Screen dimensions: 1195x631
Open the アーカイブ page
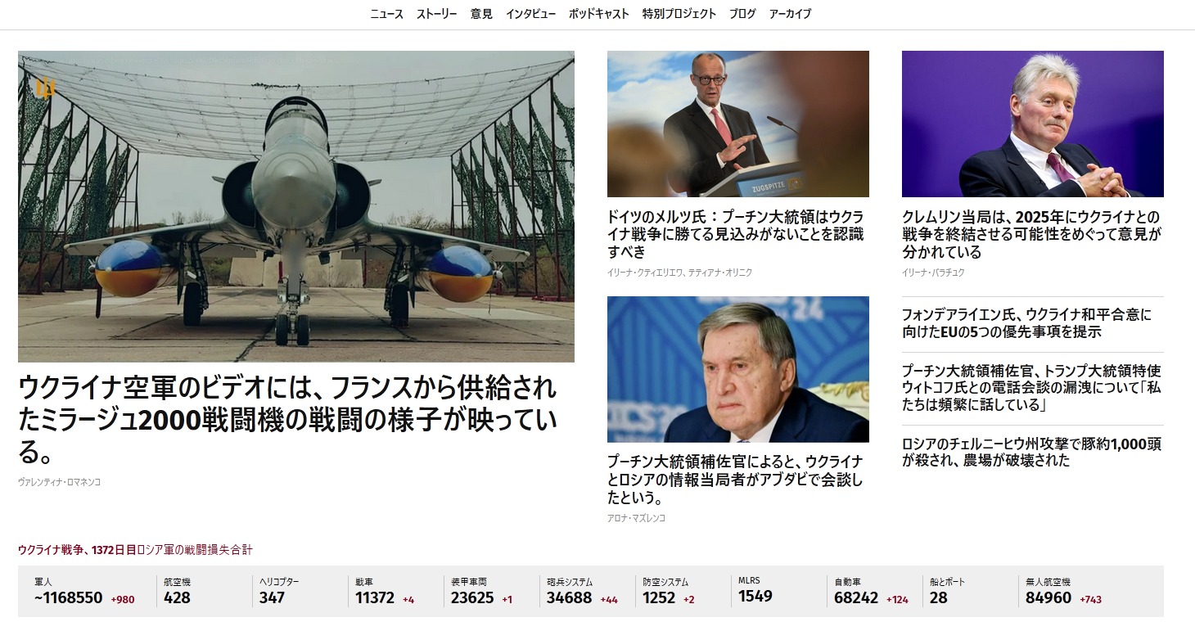(791, 14)
